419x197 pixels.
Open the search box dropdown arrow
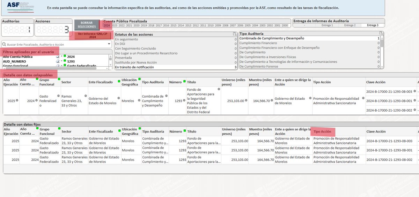click(x=110, y=45)
